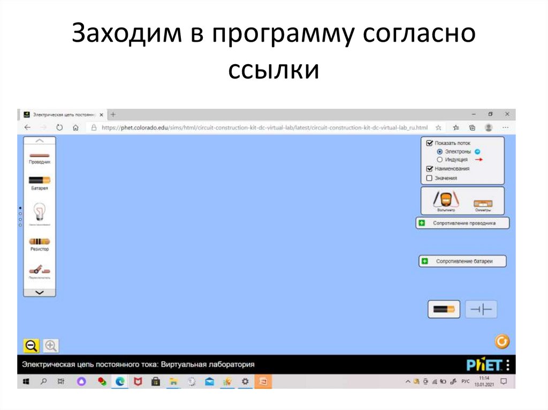This screenshot has height=410, width=548.
Task: Add page to favorites star
Action: click(x=438, y=127)
